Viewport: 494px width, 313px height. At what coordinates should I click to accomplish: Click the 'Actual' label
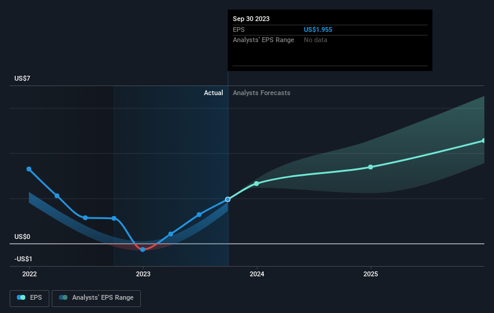click(x=213, y=93)
